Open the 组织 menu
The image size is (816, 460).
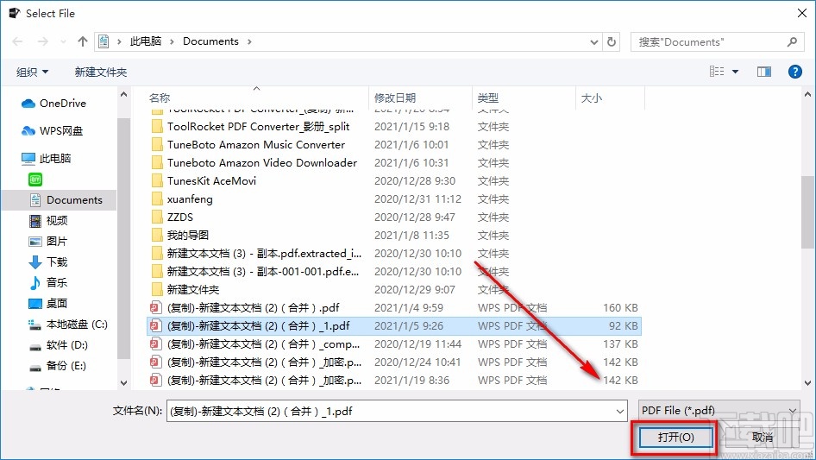point(32,72)
